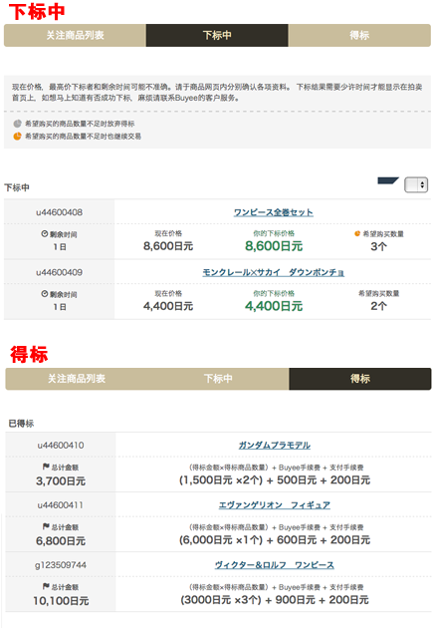
Task: Open the sort dropdown above the bidding list
Action: 416,184
